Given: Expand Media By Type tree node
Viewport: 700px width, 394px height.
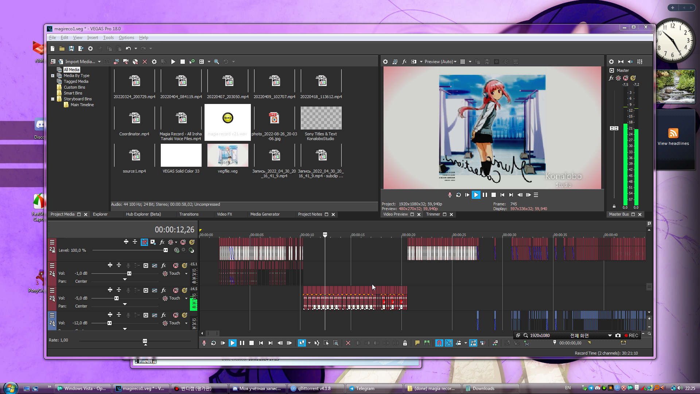Looking at the screenshot, I should point(52,76).
